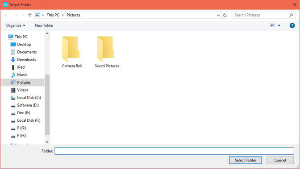
Task: Go forward using the forward arrow
Action: [x=16, y=15]
